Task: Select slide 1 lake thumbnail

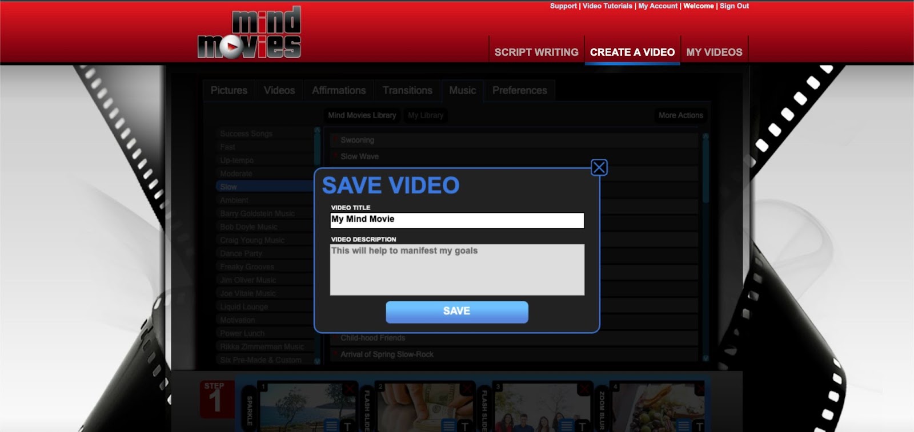Action: pos(308,406)
